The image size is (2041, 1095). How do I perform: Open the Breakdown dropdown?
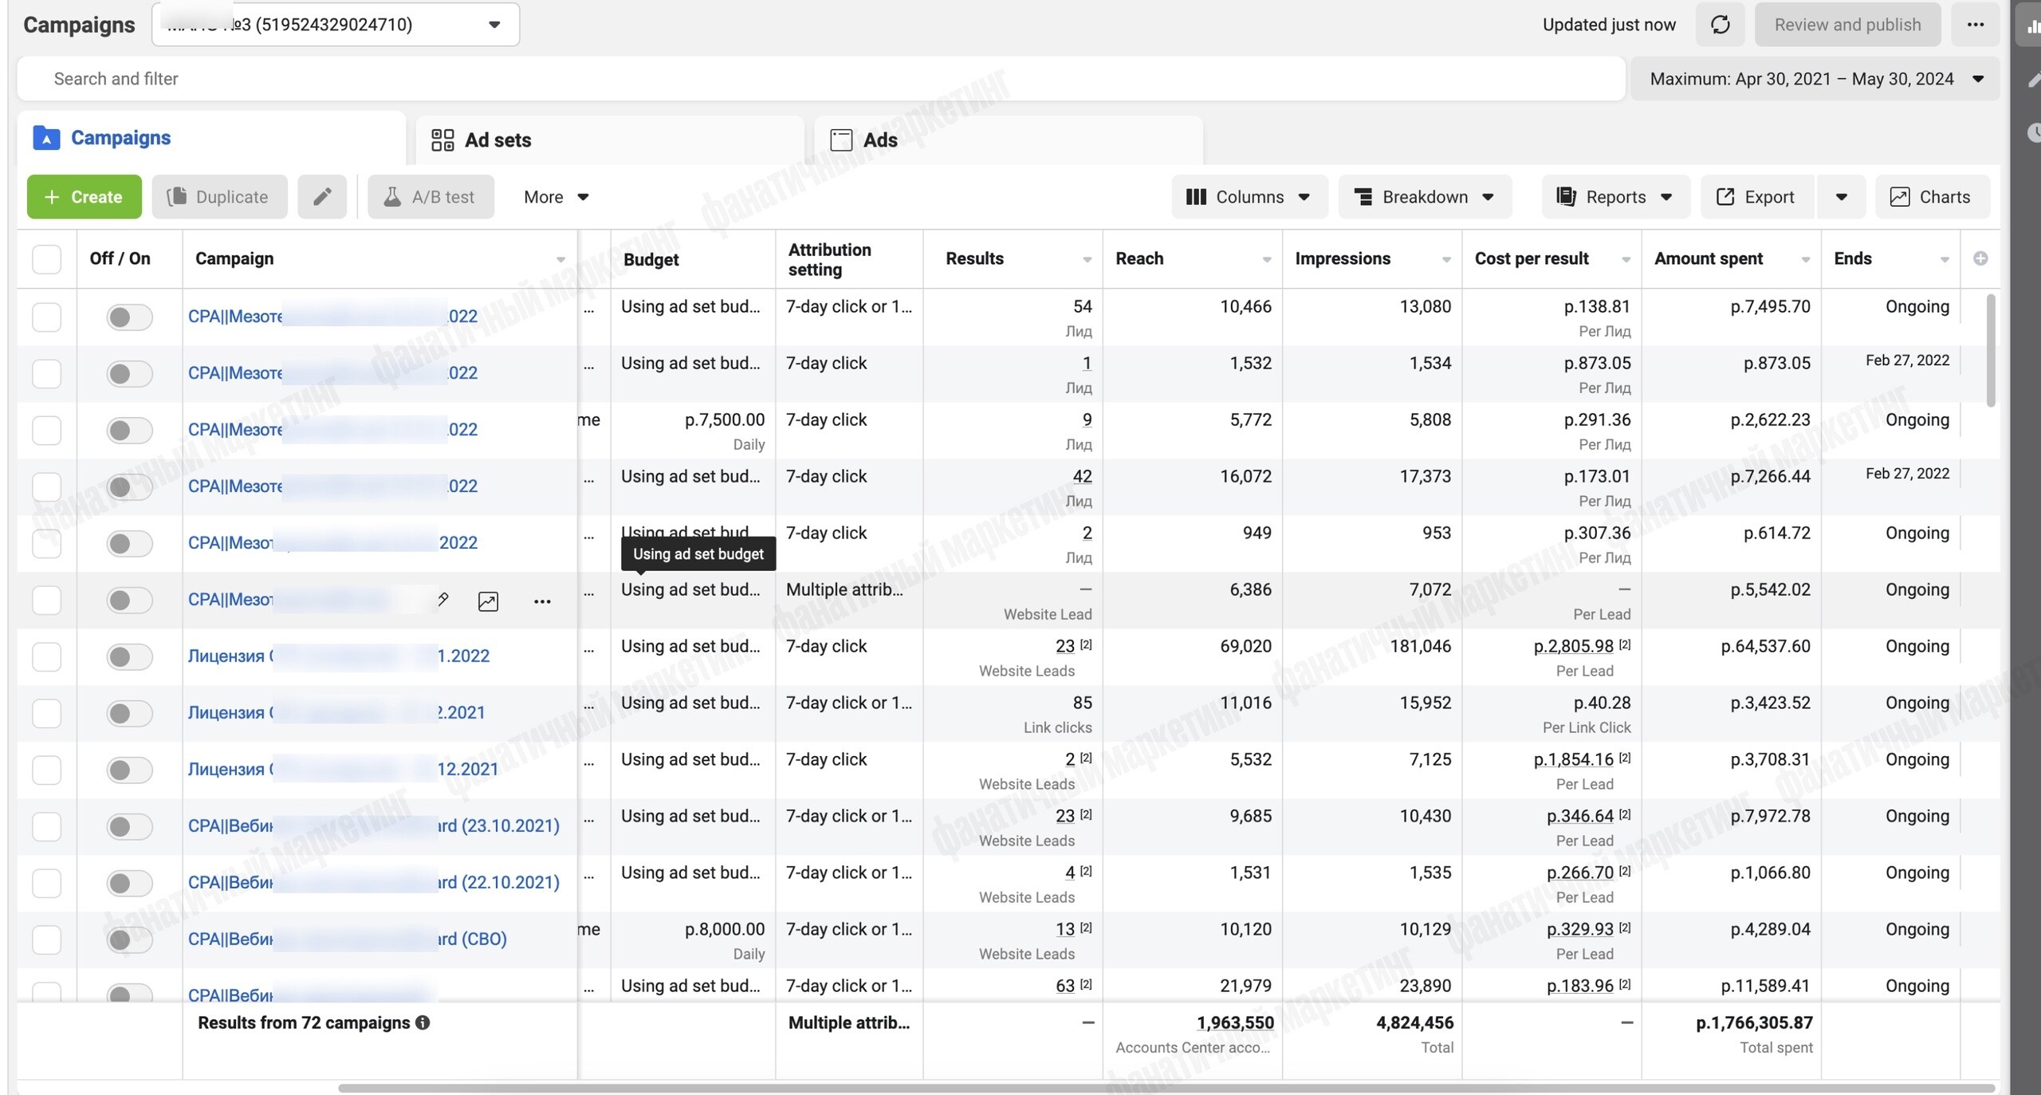pyautogui.click(x=1425, y=197)
